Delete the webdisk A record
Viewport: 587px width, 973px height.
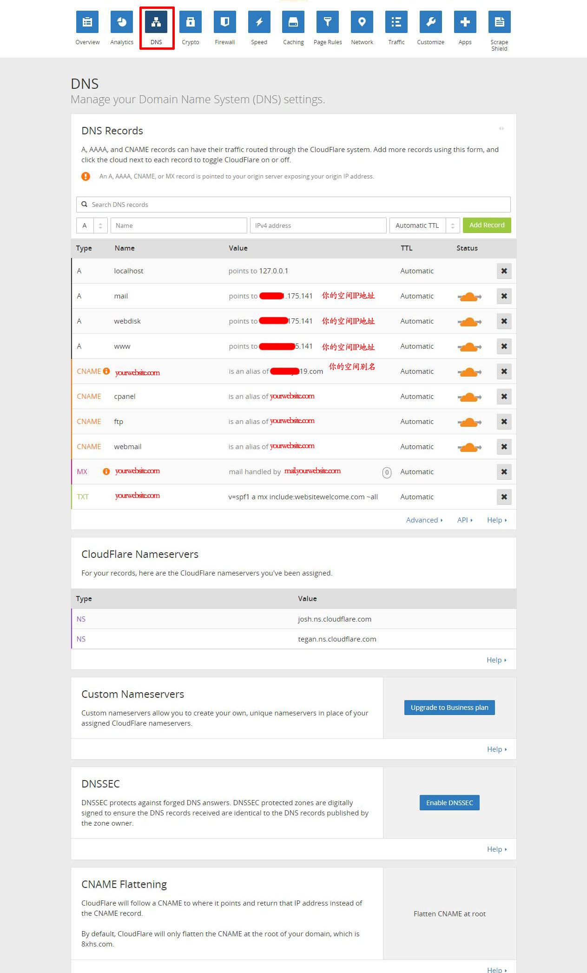click(504, 321)
